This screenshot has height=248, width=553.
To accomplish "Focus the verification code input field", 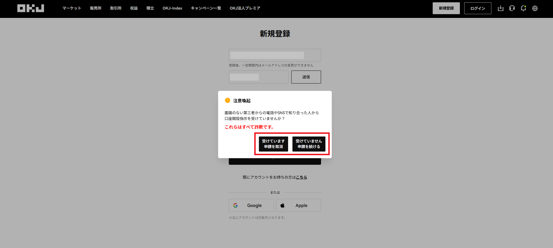I will (259, 77).
